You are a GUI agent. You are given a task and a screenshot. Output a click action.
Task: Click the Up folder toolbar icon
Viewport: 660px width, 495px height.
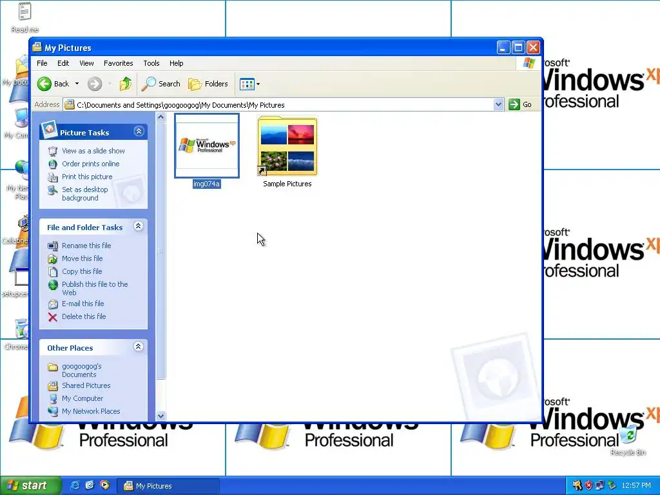(x=126, y=84)
